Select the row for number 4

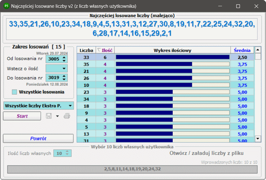point(166,120)
